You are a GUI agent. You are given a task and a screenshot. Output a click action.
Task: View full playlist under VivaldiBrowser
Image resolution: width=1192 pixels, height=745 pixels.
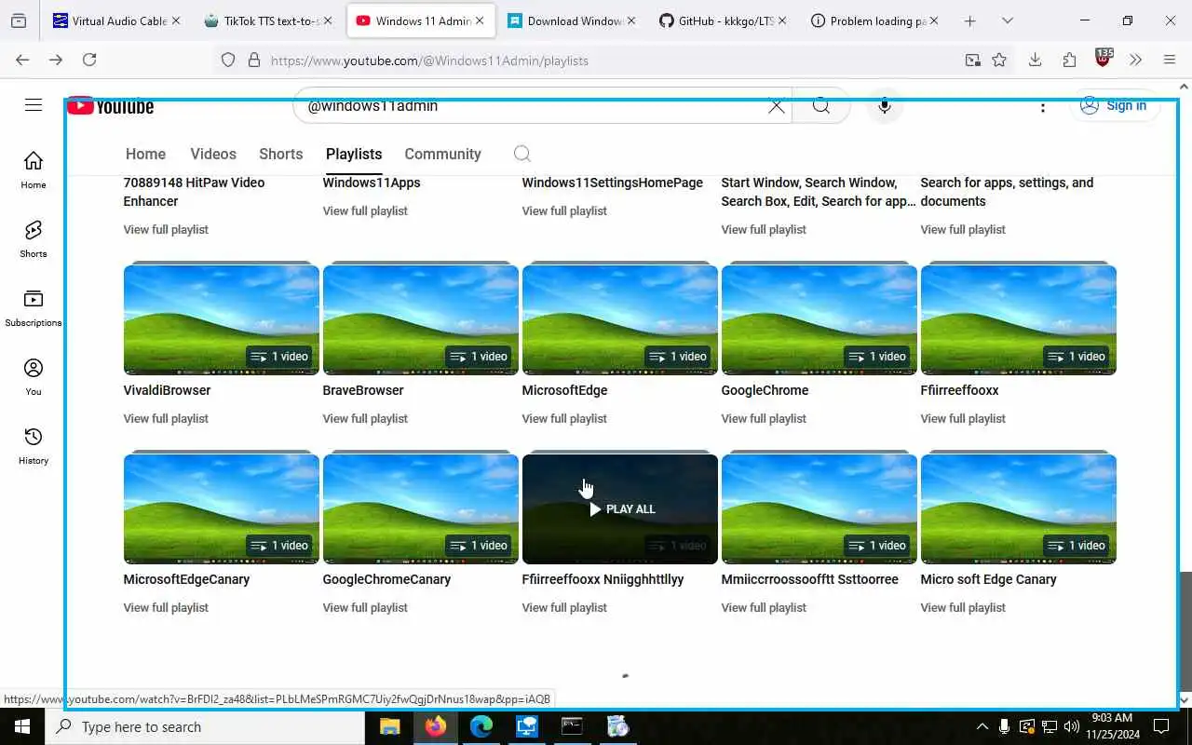pos(166,418)
